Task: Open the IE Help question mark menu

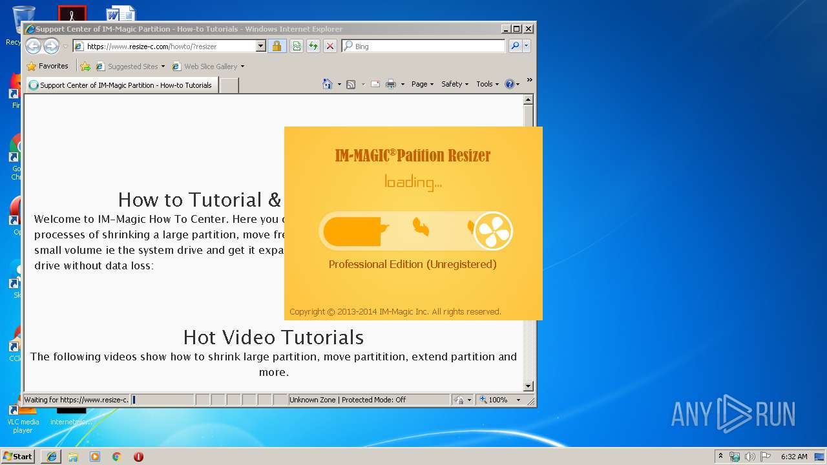Action: click(x=512, y=84)
